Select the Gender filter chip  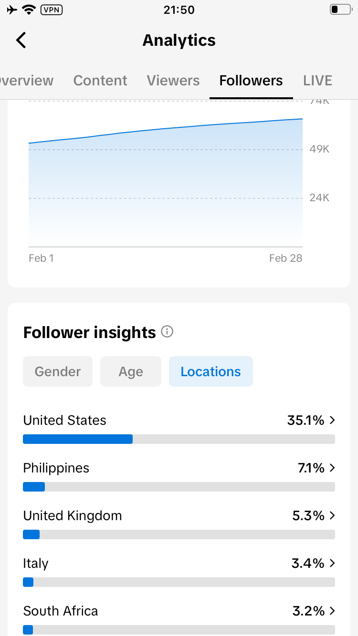[58, 371]
